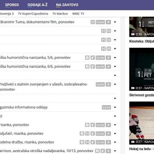
Task: Expand the Branimir Tuma documentary row
Action: coord(115,22)
